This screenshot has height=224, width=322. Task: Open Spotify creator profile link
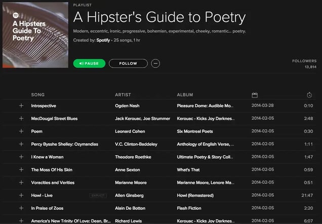(x=103, y=40)
